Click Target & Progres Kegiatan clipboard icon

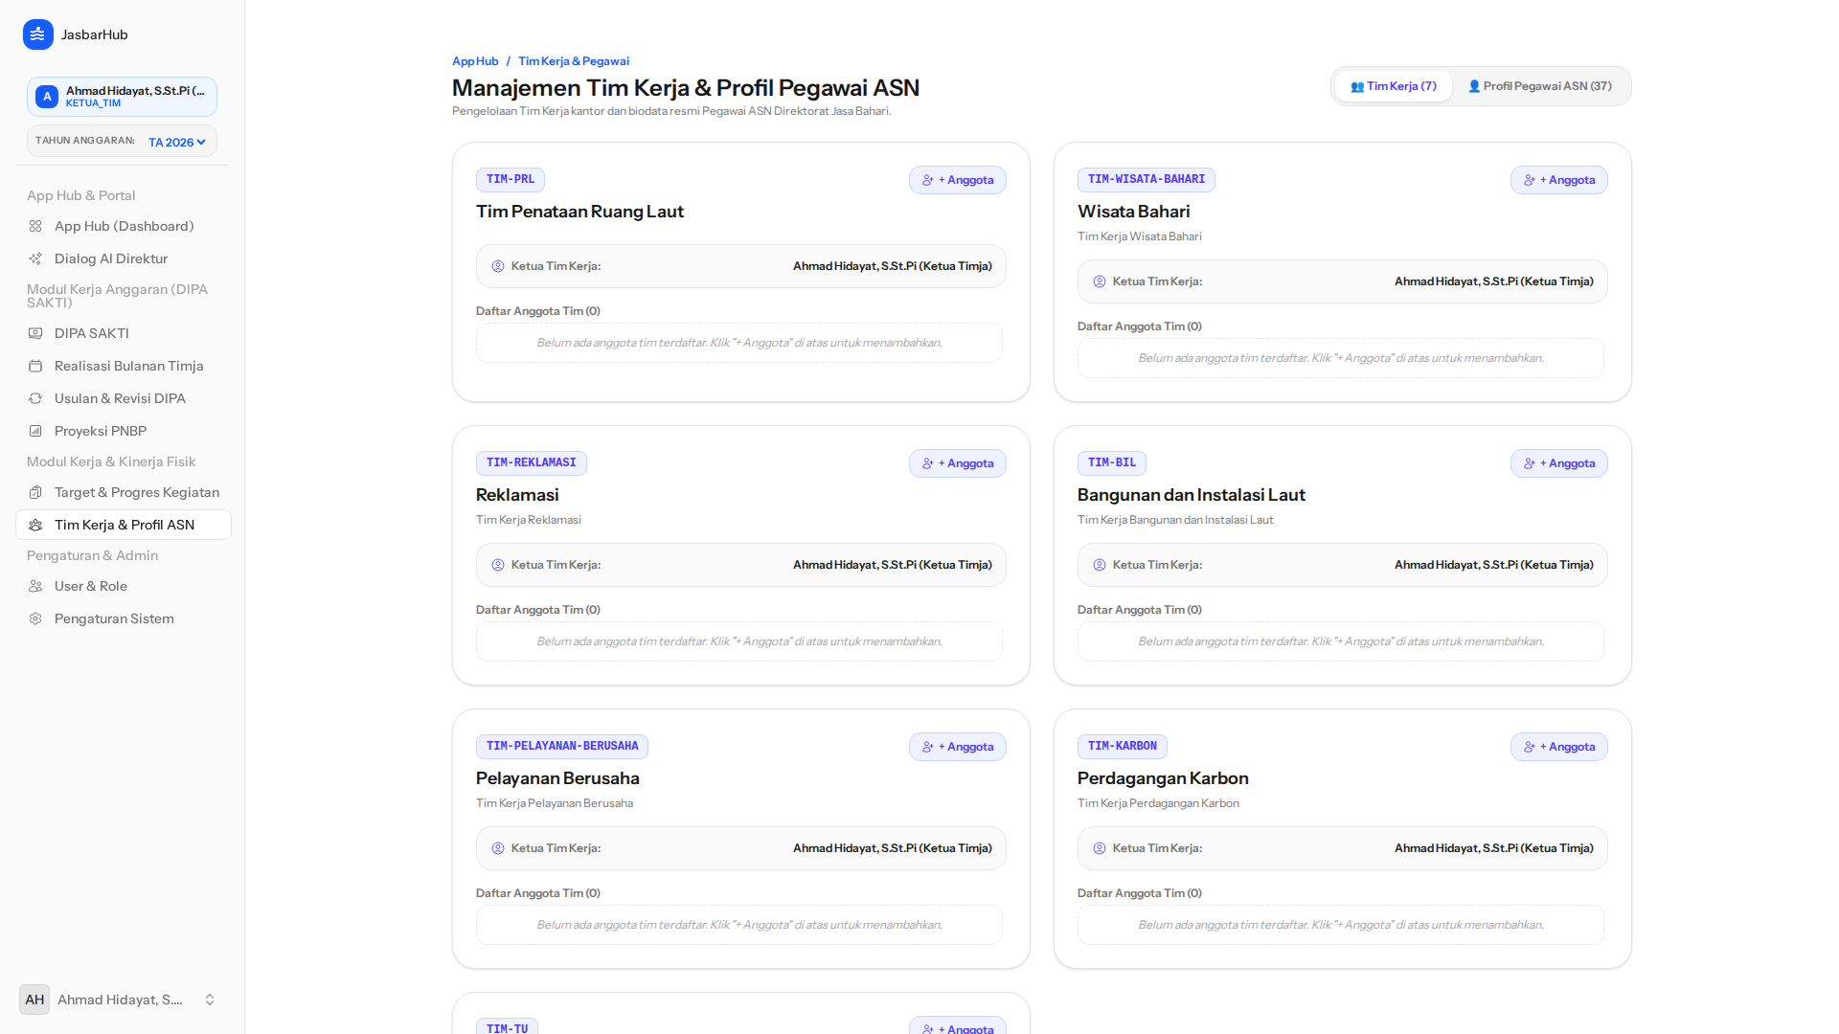pos(35,492)
